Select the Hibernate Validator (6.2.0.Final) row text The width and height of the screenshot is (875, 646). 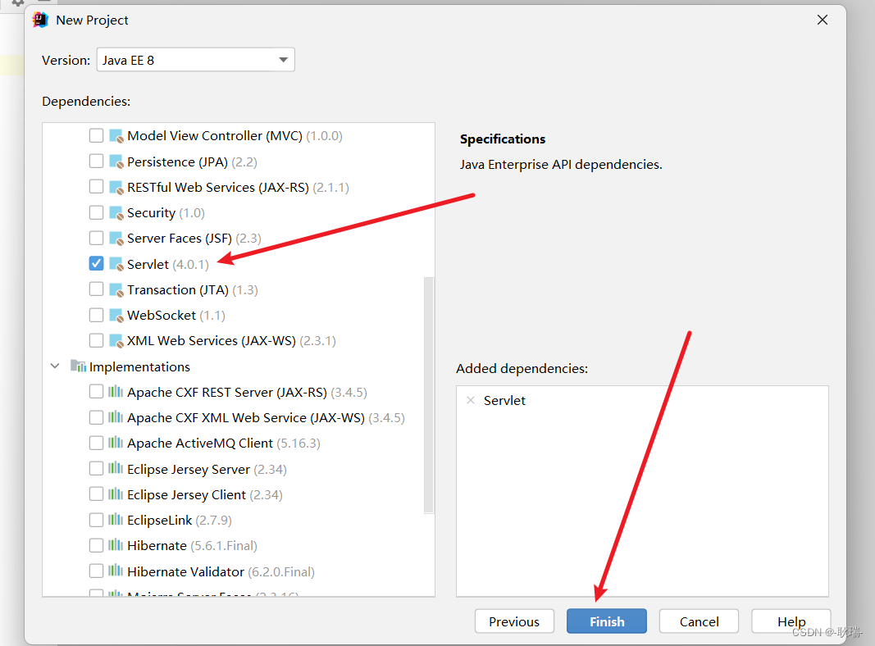pos(221,571)
